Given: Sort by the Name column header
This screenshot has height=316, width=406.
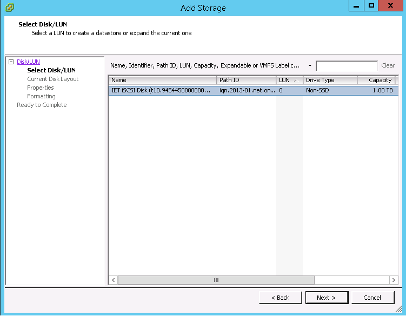Looking at the screenshot, I should pos(162,80).
